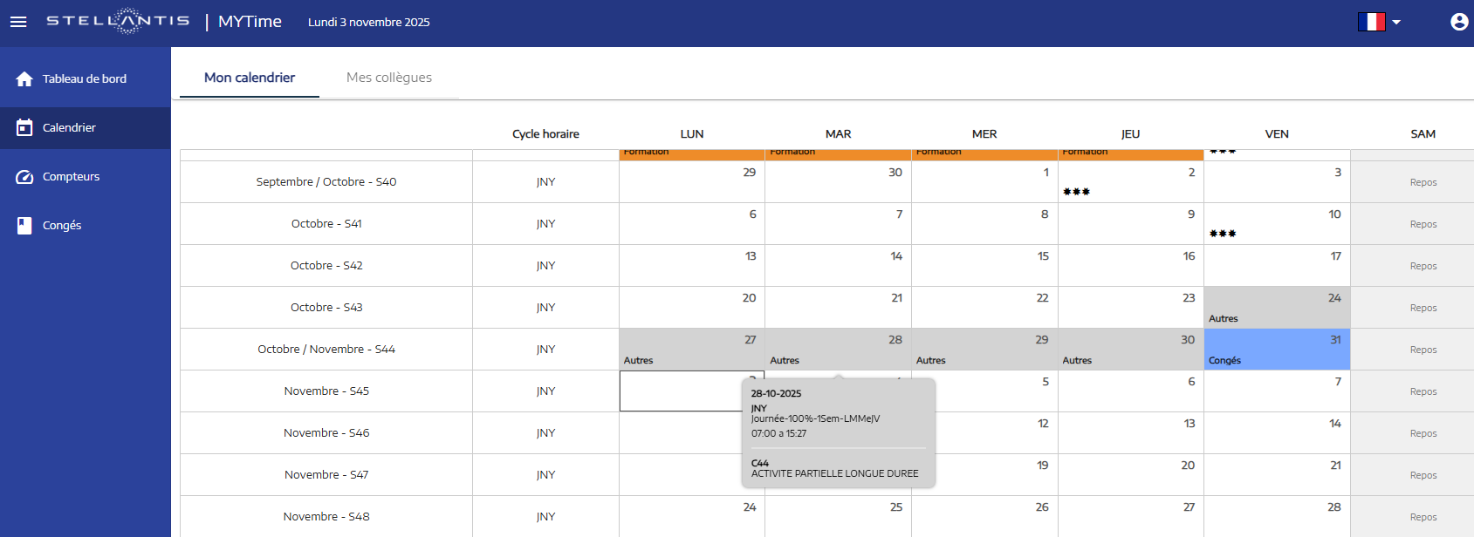Select the Thursday 6 November cell
The height and width of the screenshot is (537, 1474).
1130,391
